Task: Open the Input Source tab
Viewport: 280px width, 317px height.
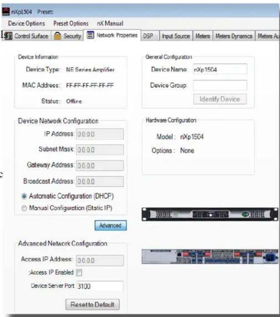Action: 176,36
